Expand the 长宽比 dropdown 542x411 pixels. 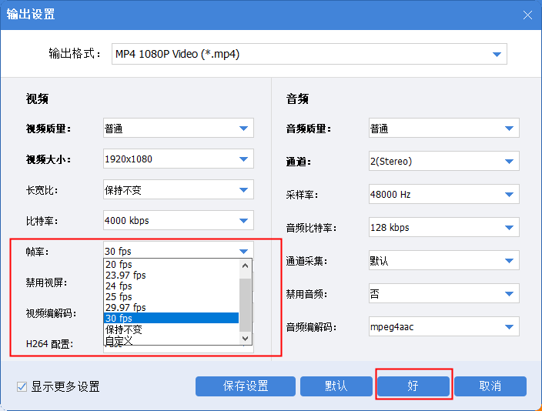[178, 189]
